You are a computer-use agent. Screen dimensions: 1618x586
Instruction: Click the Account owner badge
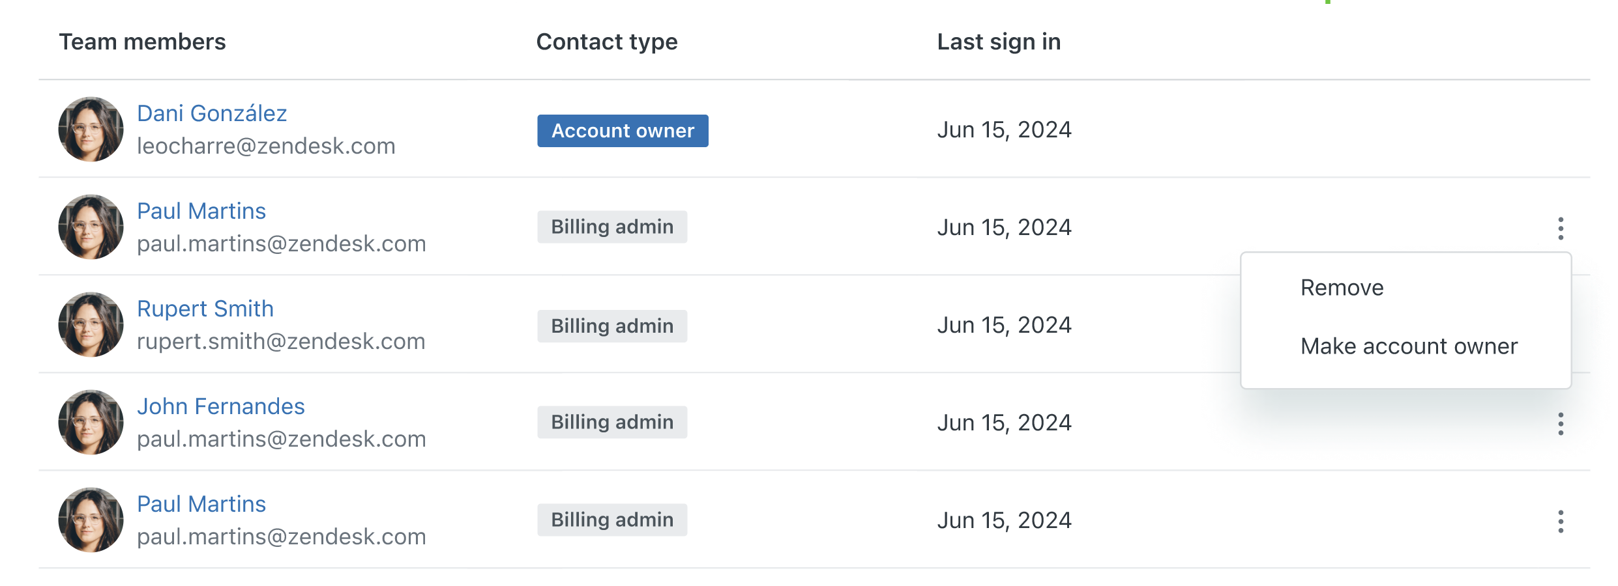623,131
